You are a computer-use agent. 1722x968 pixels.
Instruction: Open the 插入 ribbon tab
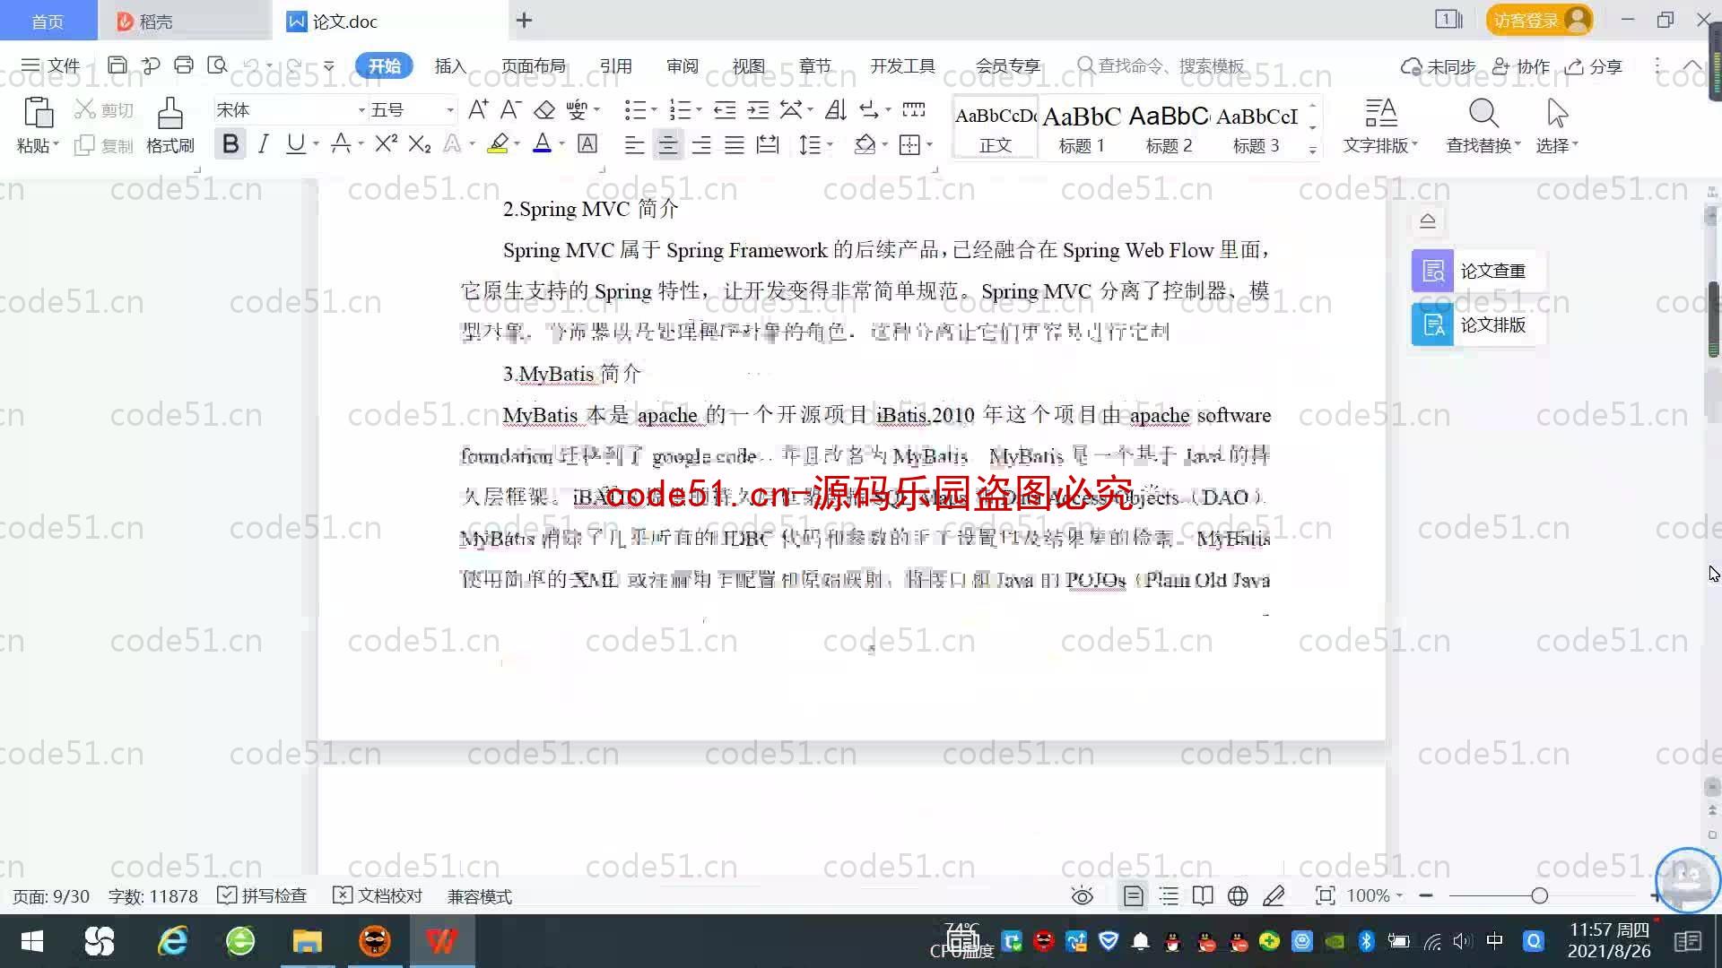click(450, 66)
